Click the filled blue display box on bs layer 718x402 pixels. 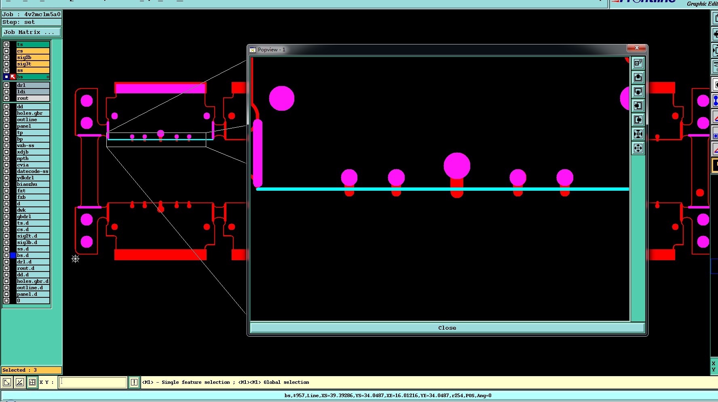(x=6, y=77)
